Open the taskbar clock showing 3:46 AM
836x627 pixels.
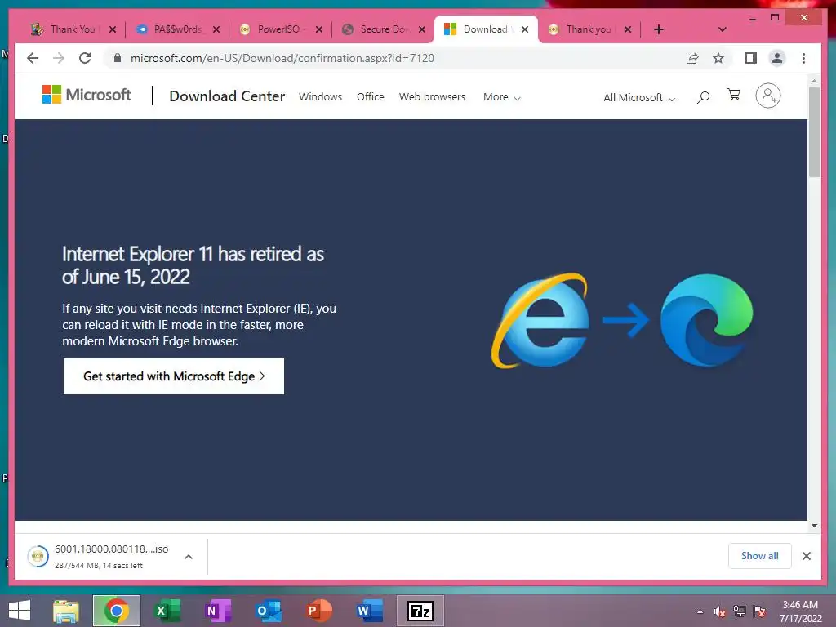pyautogui.click(x=800, y=611)
